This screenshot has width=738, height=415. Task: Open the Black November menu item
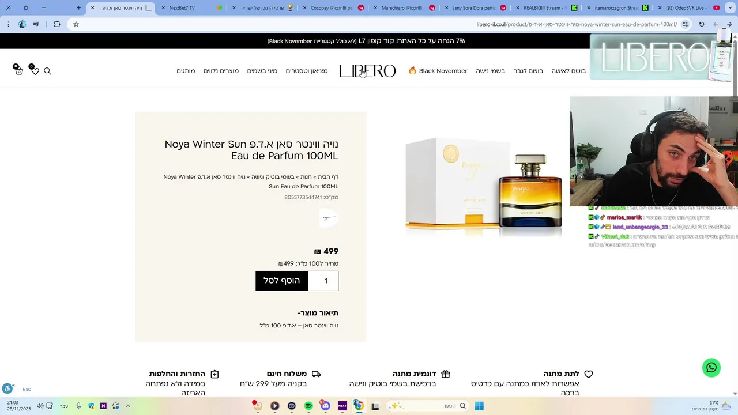438,71
